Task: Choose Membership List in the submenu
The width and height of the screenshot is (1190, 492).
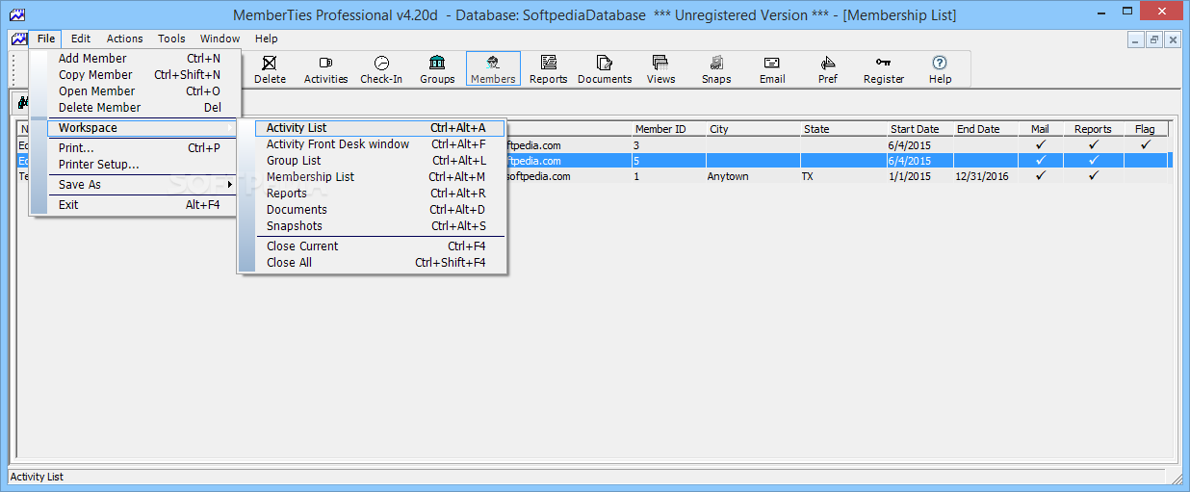Action: [379, 176]
